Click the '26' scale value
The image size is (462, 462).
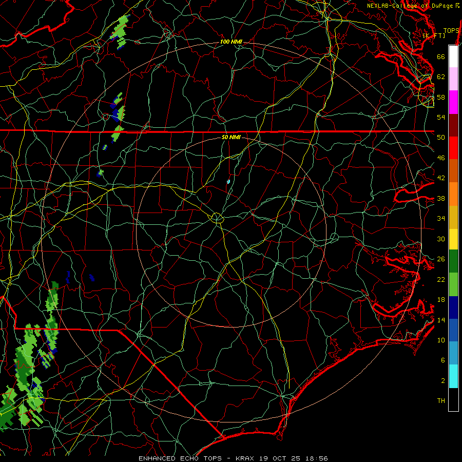click(441, 259)
